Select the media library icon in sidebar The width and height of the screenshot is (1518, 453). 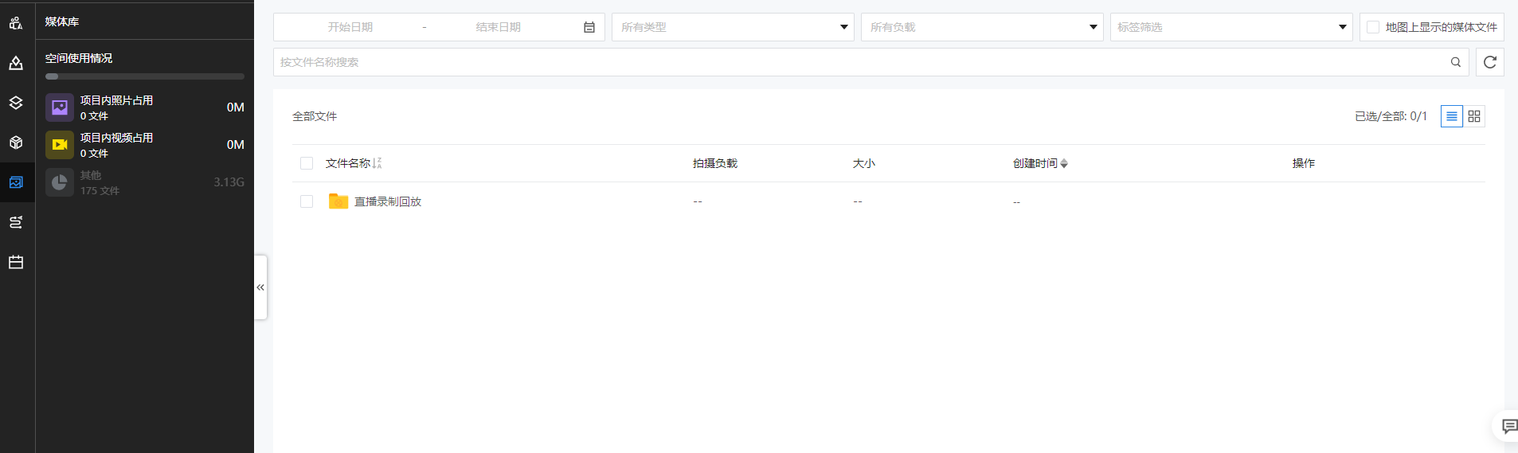click(16, 182)
